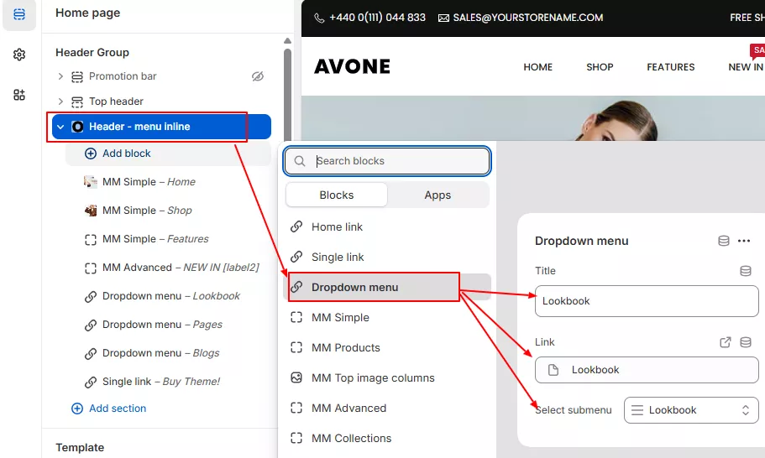Click the Title field containing Lookbook
Screen dimensions: 765x458
pos(646,301)
